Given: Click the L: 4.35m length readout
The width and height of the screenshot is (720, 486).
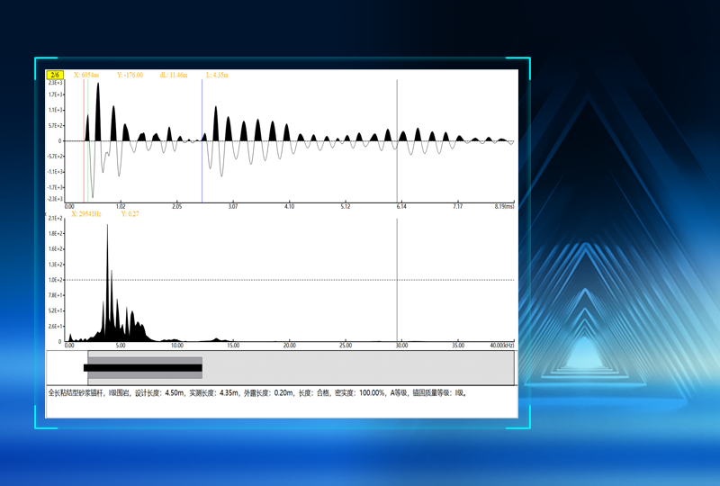Looking at the screenshot, I should (219, 75).
